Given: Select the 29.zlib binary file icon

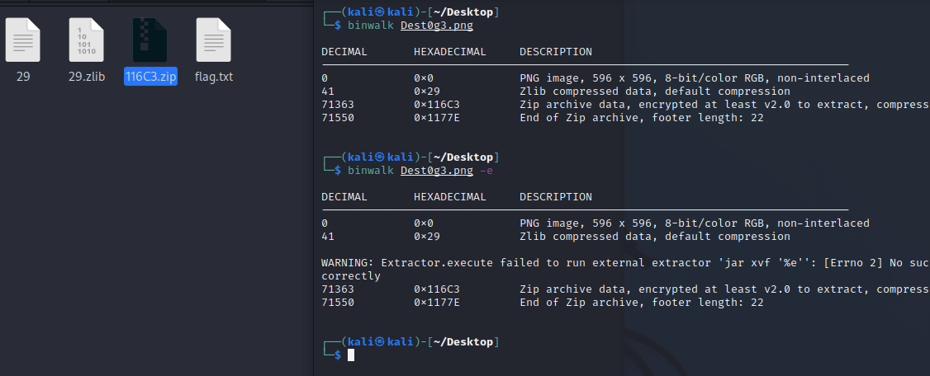Looking at the screenshot, I should (x=87, y=40).
